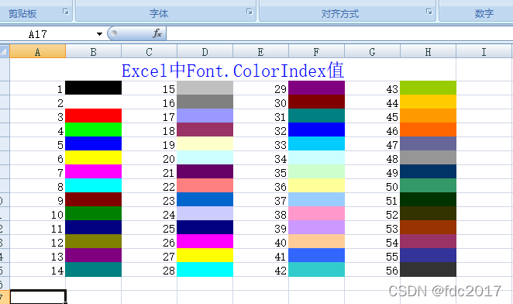Screen dimensions: 513x304
Task: Click the pink swatch for index 38
Action: (x=317, y=213)
